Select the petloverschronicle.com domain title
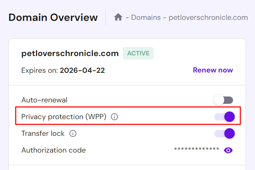Image resolution: width=255 pixels, height=170 pixels. point(70,53)
